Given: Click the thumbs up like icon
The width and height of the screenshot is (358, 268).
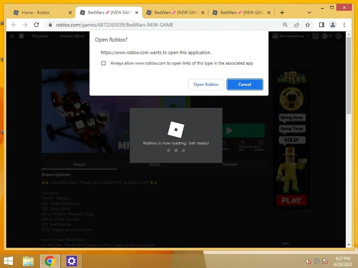Looking at the screenshot, I should pyautogui.click(x=242, y=143).
